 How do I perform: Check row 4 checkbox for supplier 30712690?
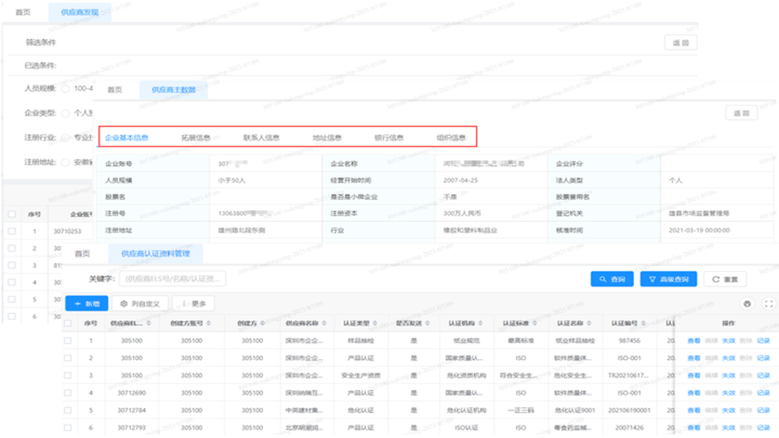68,393
